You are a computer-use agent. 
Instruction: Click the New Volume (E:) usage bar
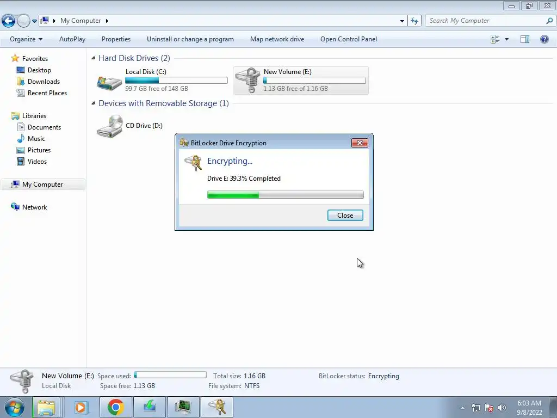(314, 81)
